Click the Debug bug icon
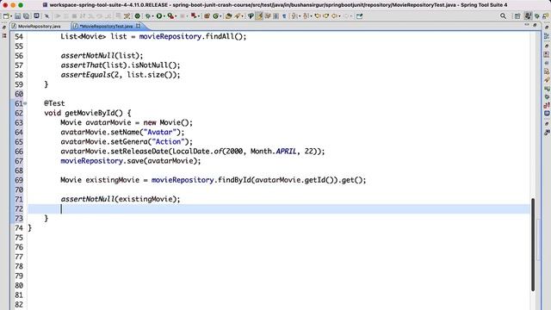Screen dimensions: 551x310 (x=148, y=16)
